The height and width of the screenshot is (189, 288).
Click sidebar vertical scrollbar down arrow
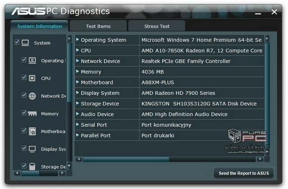point(69,166)
